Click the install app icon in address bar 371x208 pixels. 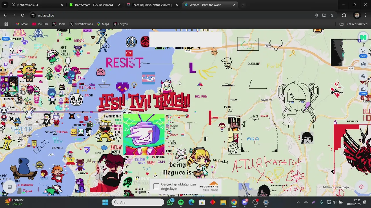tap(324, 15)
